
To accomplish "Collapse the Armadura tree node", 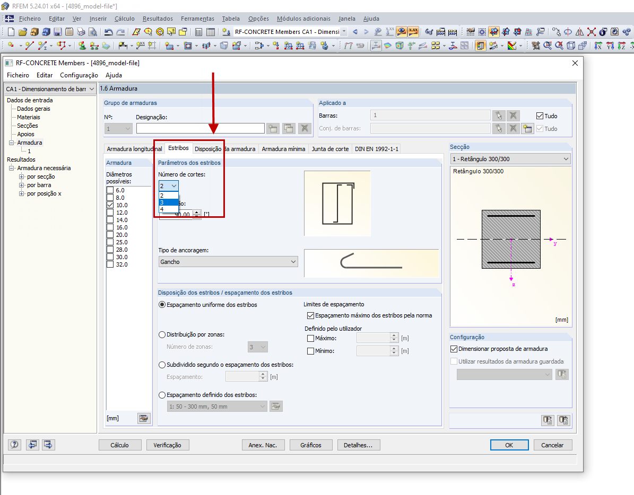I will pyautogui.click(x=11, y=143).
